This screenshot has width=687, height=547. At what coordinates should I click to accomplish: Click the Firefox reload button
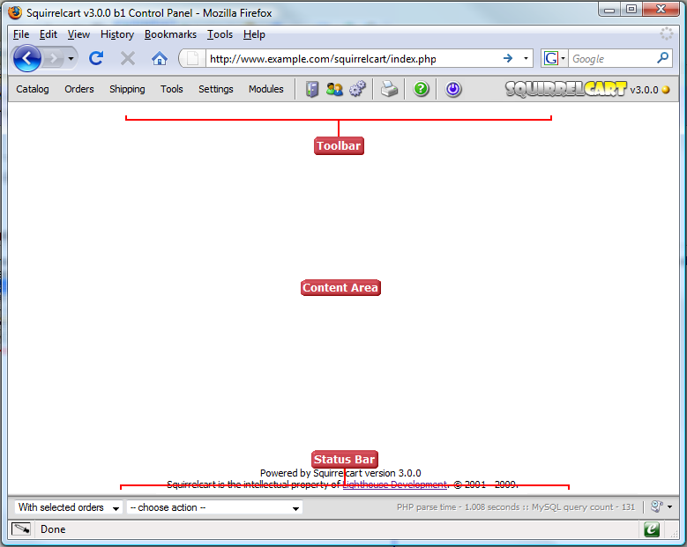tap(97, 58)
